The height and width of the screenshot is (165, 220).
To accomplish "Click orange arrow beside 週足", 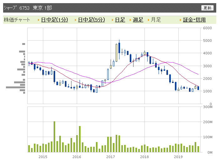I will click(130, 20).
